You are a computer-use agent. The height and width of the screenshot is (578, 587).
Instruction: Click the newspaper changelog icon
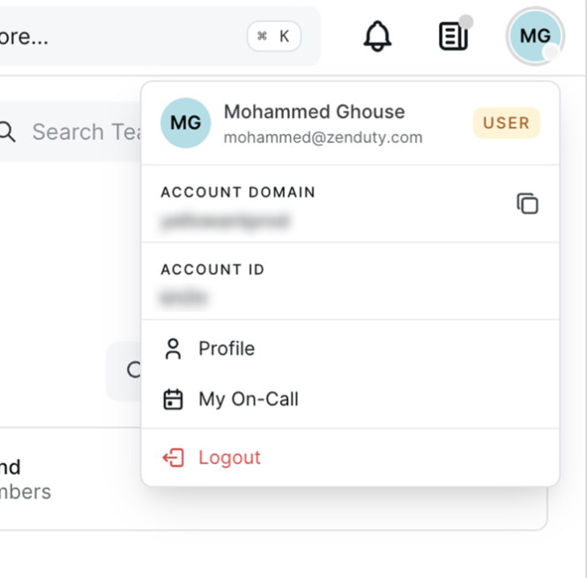[x=453, y=36]
